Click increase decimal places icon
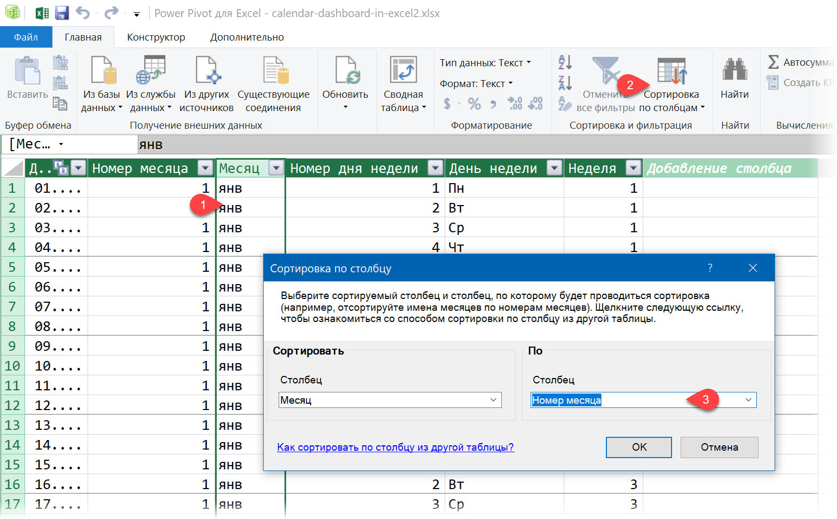Screen dimensions: 837x519 coord(515,104)
